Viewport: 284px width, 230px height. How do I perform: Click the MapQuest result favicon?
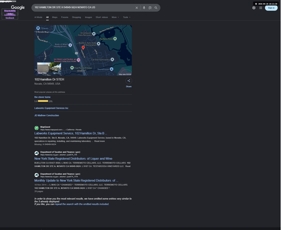36,128
